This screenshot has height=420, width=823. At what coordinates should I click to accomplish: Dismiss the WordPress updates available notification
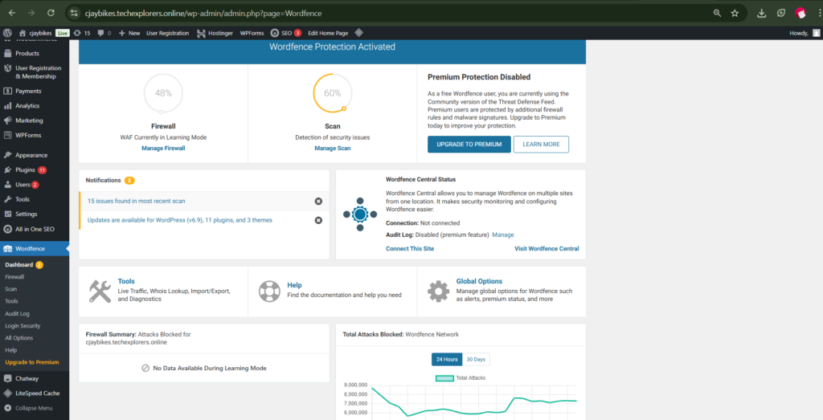[318, 220]
